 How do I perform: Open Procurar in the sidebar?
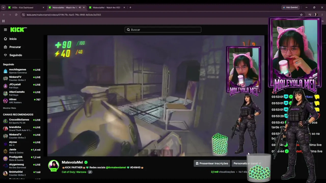coord(15,47)
